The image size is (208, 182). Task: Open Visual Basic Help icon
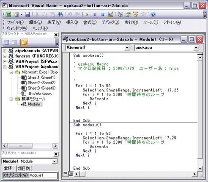(x=153, y=14)
